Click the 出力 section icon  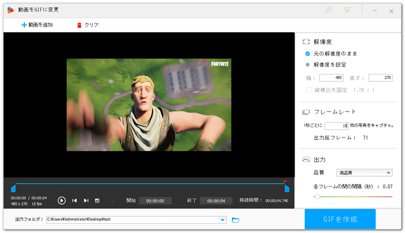tap(306, 160)
